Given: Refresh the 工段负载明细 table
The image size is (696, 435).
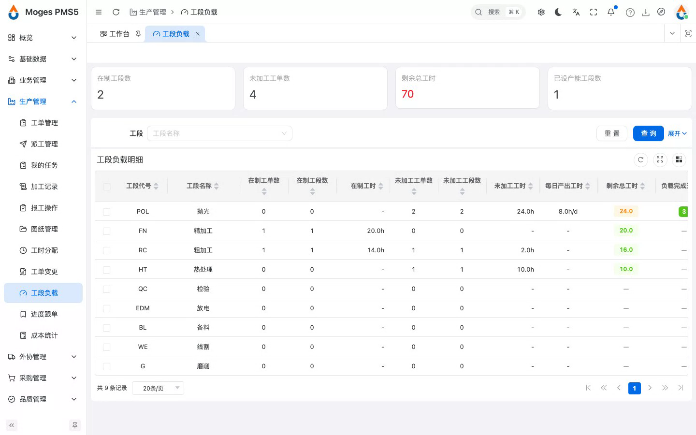Looking at the screenshot, I should [641, 159].
